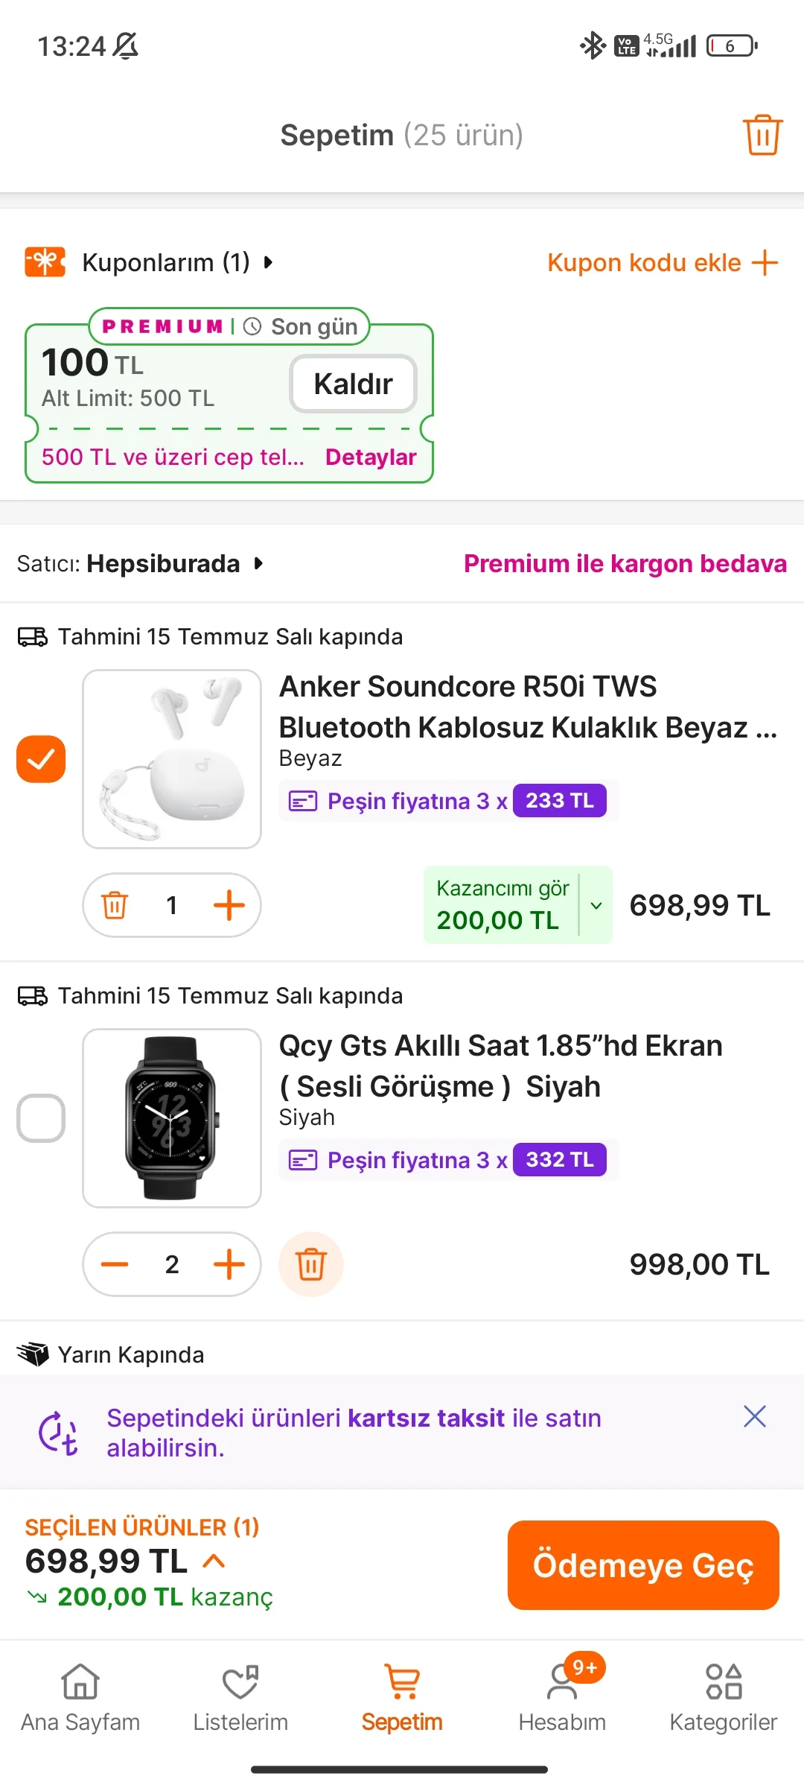Switch to the Hesabım tab
Screen dimensions: 804x1788
[562, 1699]
